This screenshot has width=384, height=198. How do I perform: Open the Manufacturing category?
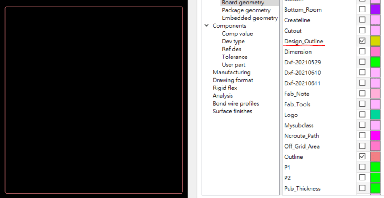(231, 72)
